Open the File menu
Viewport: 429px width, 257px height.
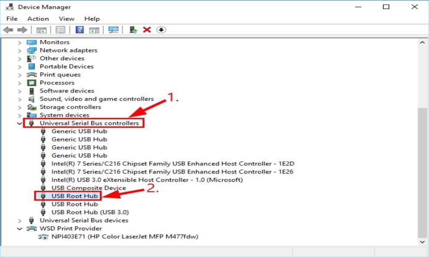click(x=12, y=19)
